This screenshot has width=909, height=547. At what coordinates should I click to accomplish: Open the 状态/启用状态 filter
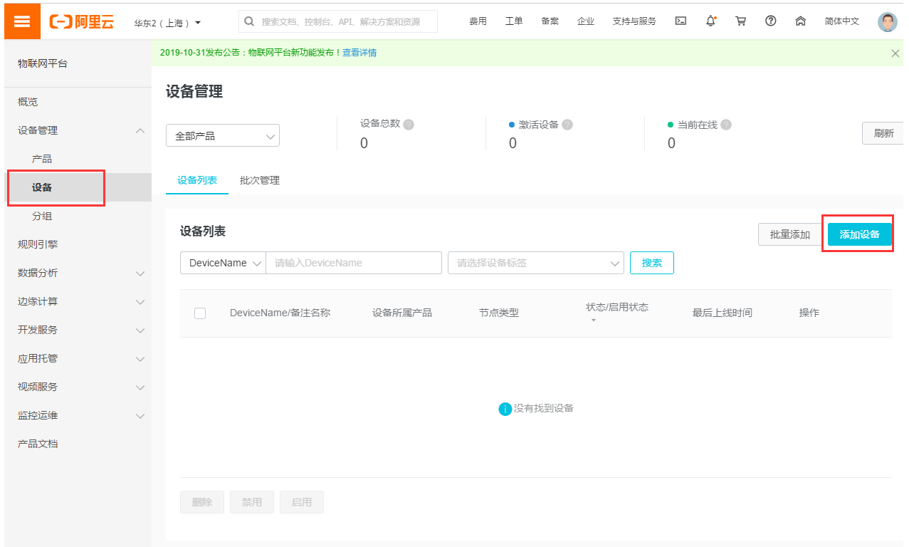pos(594,321)
